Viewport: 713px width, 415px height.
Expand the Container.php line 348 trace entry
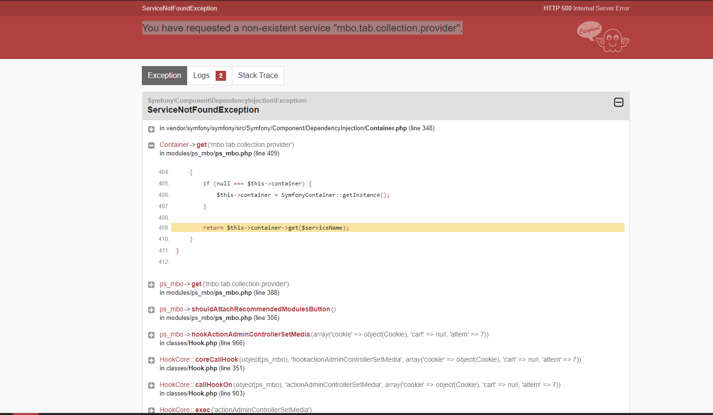(x=151, y=129)
